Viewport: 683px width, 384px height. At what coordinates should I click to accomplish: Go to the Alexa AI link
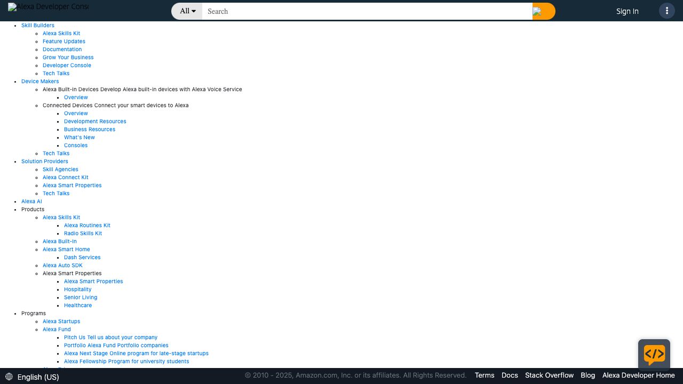pyautogui.click(x=31, y=201)
